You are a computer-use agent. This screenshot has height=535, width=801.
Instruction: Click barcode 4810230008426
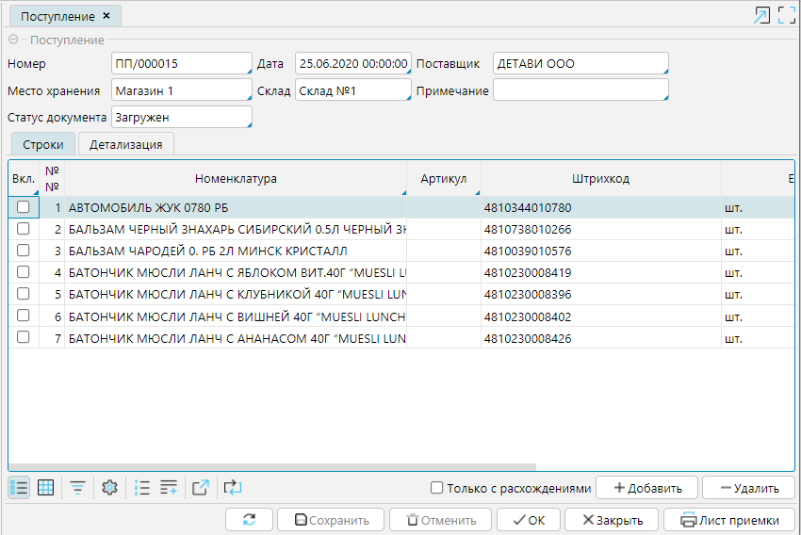[x=528, y=338]
